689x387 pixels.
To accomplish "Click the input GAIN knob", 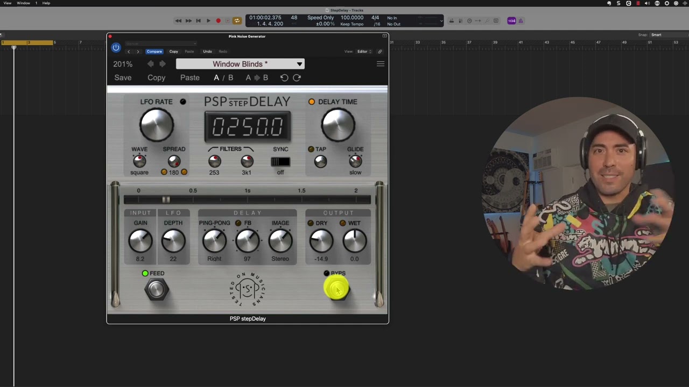I will pyautogui.click(x=140, y=241).
